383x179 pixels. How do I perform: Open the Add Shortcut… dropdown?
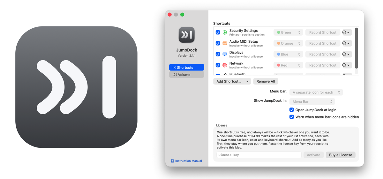232,81
